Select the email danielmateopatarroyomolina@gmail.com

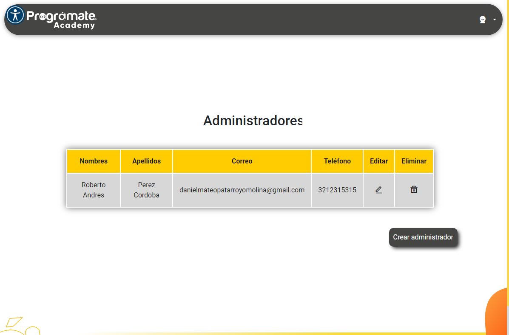pyautogui.click(x=242, y=190)
